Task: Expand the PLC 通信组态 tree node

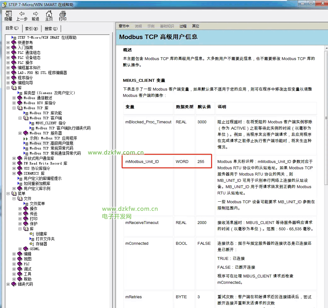Action: [8, 53]
